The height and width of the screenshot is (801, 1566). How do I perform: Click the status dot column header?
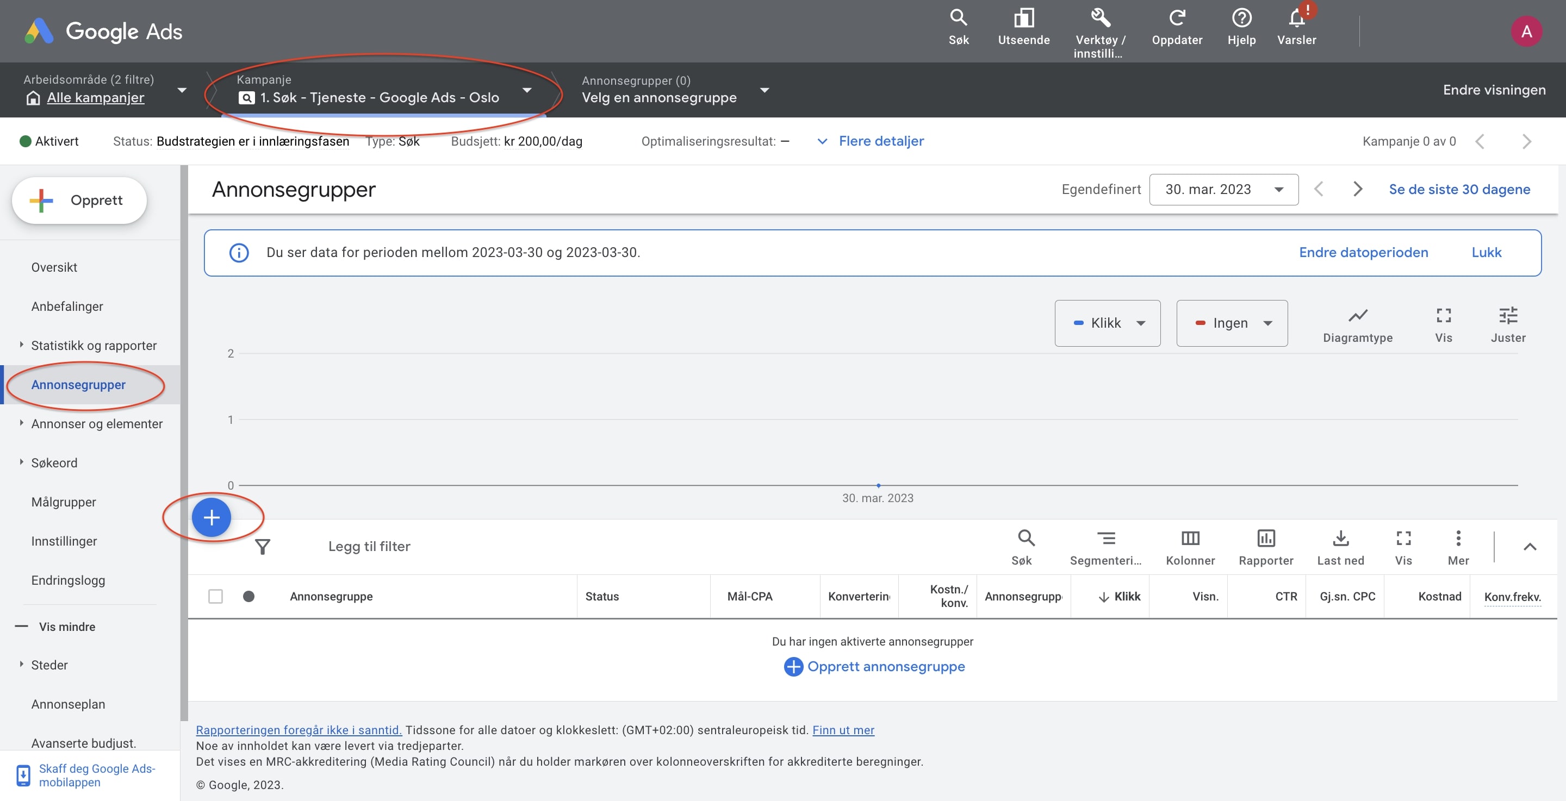tap(248, 596)
